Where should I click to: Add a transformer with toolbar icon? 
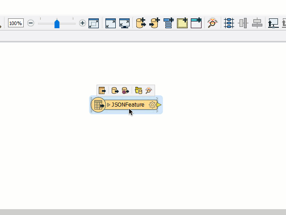168,23
